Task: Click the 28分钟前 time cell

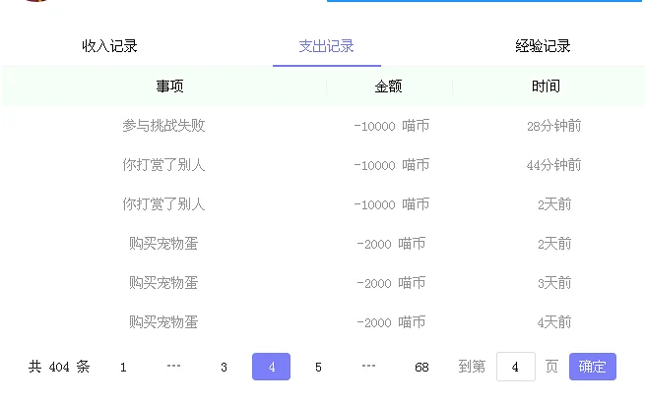Action: [x=553, y=125]
